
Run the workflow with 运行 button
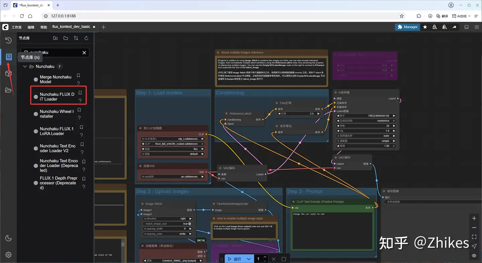coord(234,259)
